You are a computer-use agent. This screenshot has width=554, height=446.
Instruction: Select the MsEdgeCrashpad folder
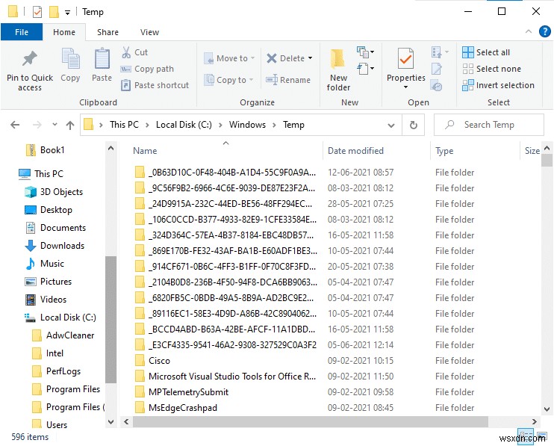176,408
